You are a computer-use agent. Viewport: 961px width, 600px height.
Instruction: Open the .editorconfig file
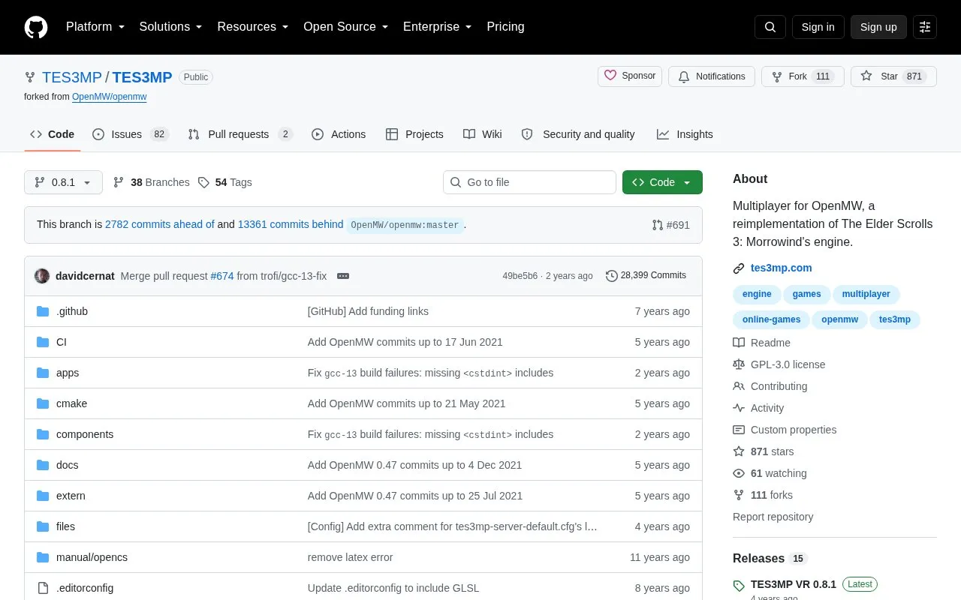coord(85,588)
